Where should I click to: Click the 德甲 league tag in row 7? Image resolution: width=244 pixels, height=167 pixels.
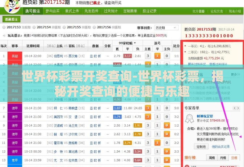click(15, 108)
